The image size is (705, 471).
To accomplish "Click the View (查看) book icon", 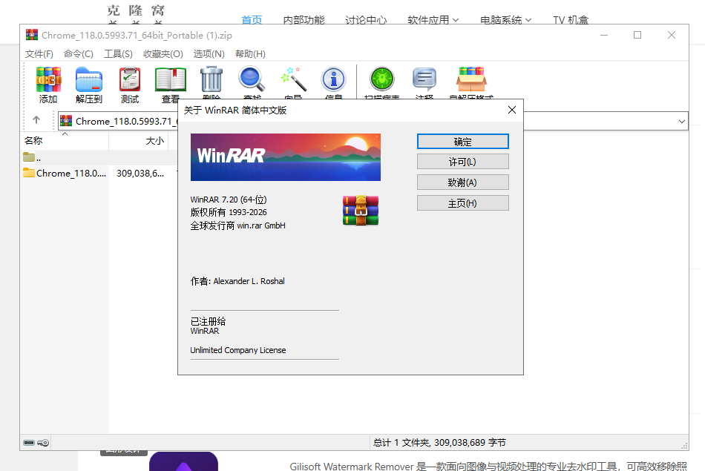I will 171,79.
